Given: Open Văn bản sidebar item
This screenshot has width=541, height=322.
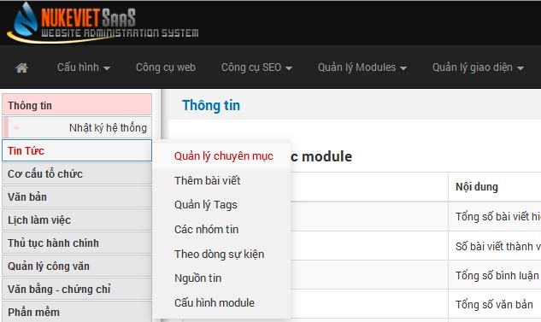Looking at the screenshot, I should click(77, 196).
